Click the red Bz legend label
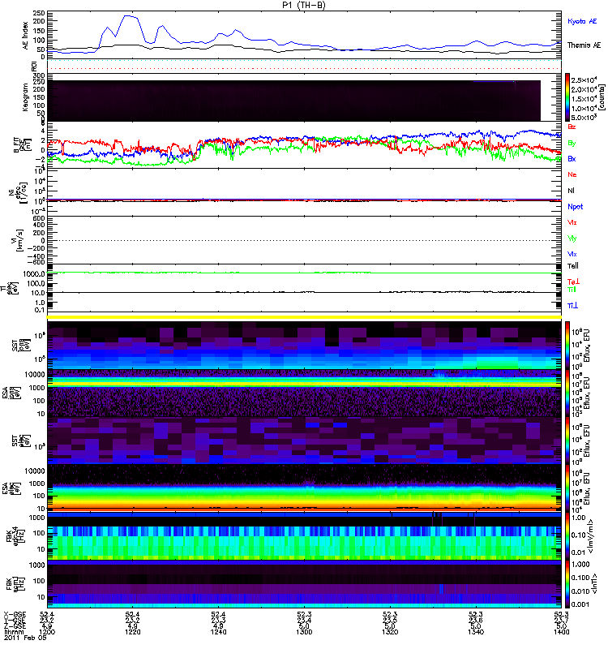608x649 pixels. pos(572,127)
